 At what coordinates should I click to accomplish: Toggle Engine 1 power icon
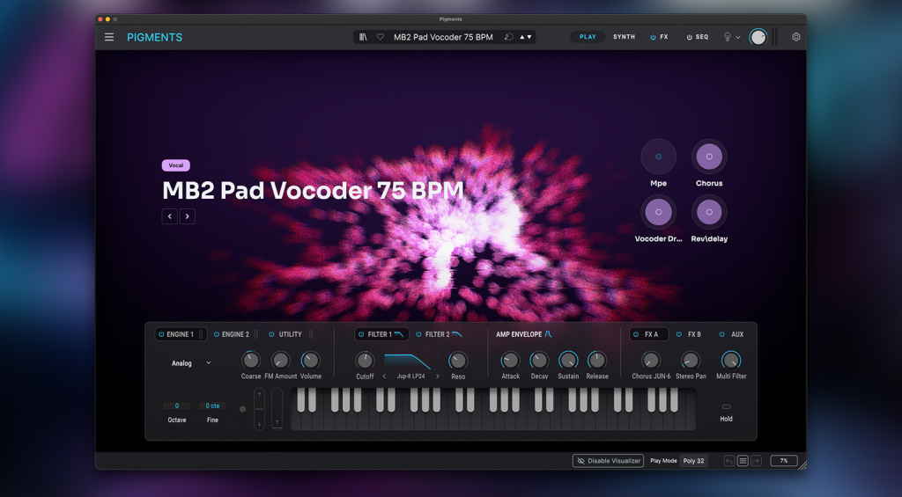pyautogui.click(x=161, y=334)
